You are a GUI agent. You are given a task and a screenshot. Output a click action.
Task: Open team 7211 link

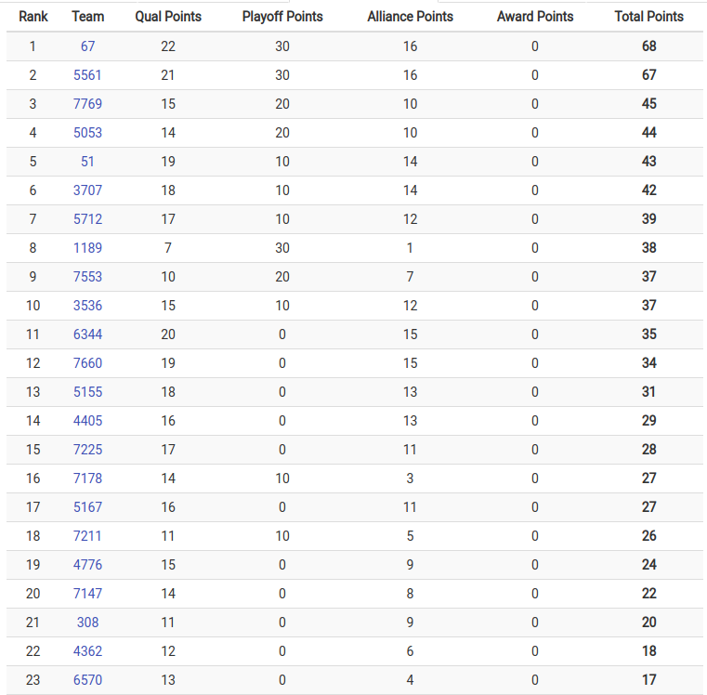coord(87,536)
